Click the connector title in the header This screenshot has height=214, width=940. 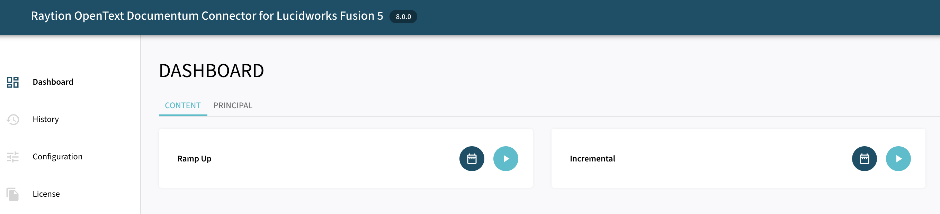[x=208, y=16]
